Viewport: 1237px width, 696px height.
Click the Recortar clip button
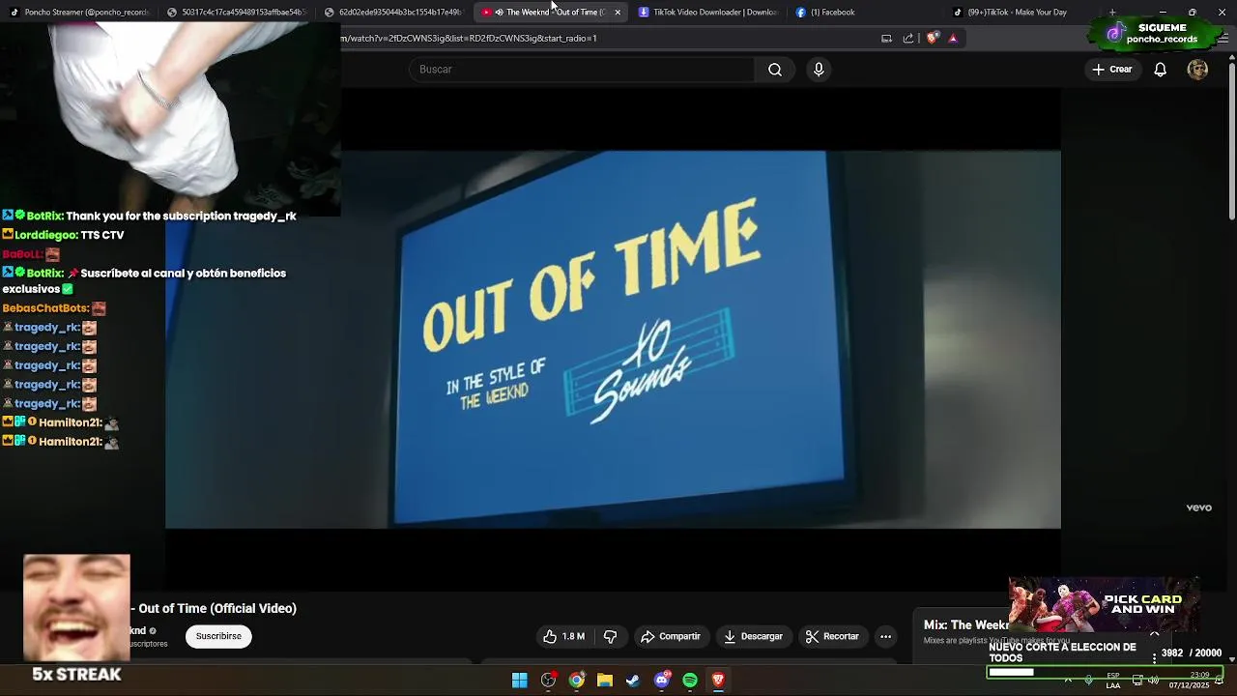pos(832,636)
